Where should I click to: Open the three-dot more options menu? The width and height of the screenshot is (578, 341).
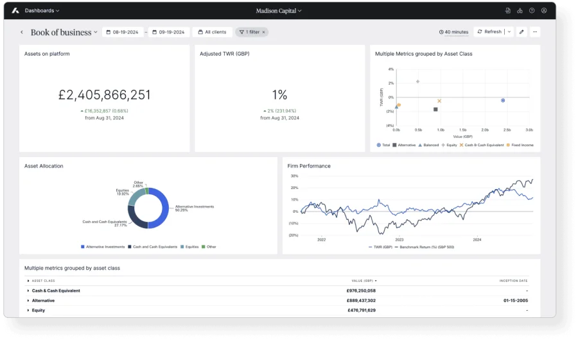pyautogui.click(x=535, y=32)
